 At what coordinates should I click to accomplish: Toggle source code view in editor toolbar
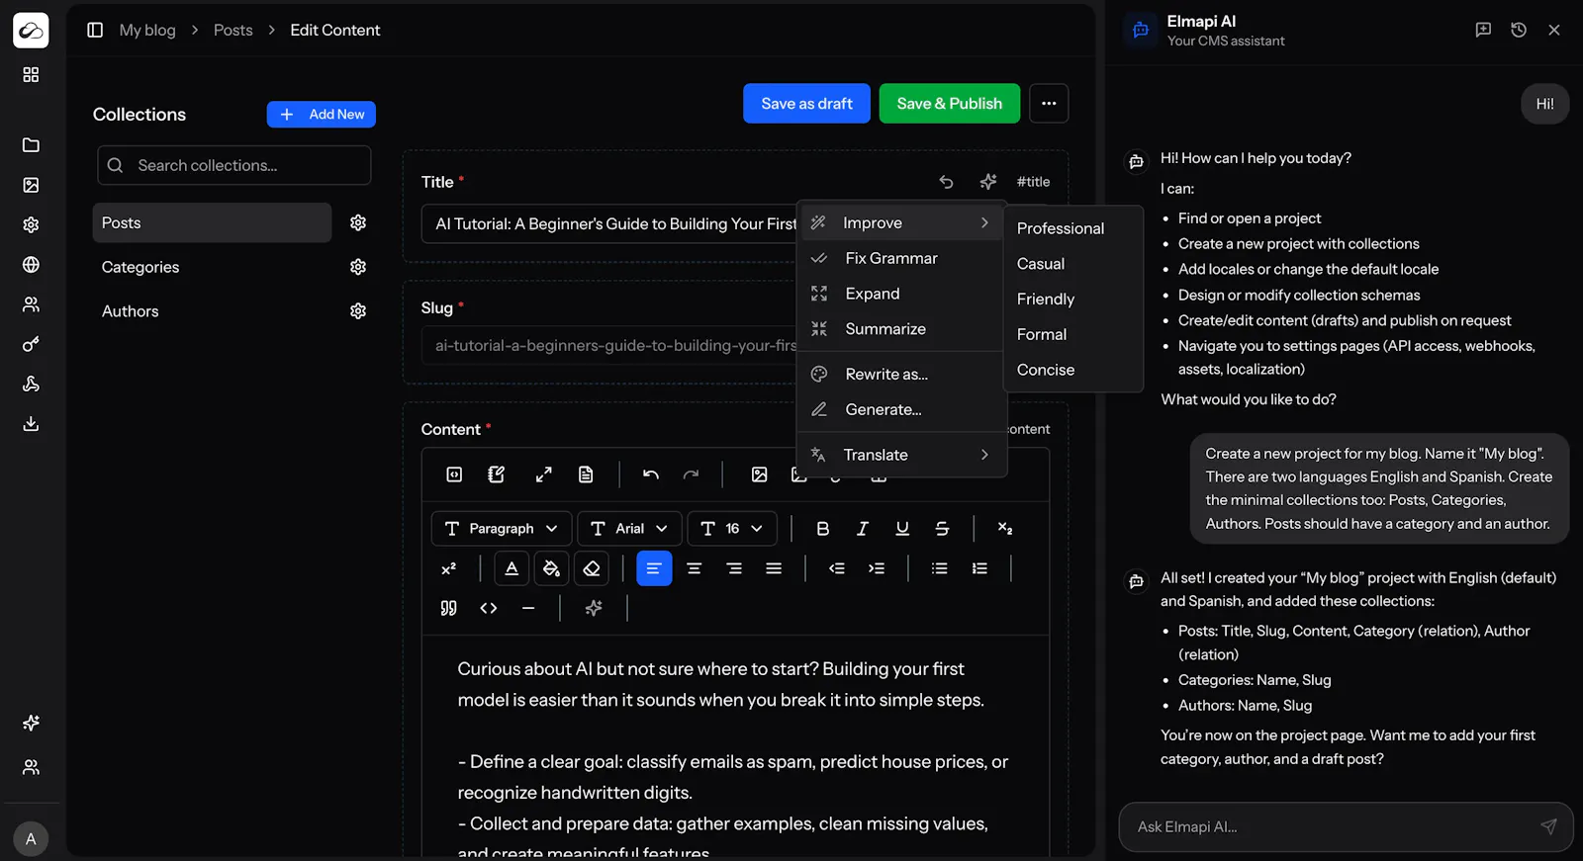454,474
